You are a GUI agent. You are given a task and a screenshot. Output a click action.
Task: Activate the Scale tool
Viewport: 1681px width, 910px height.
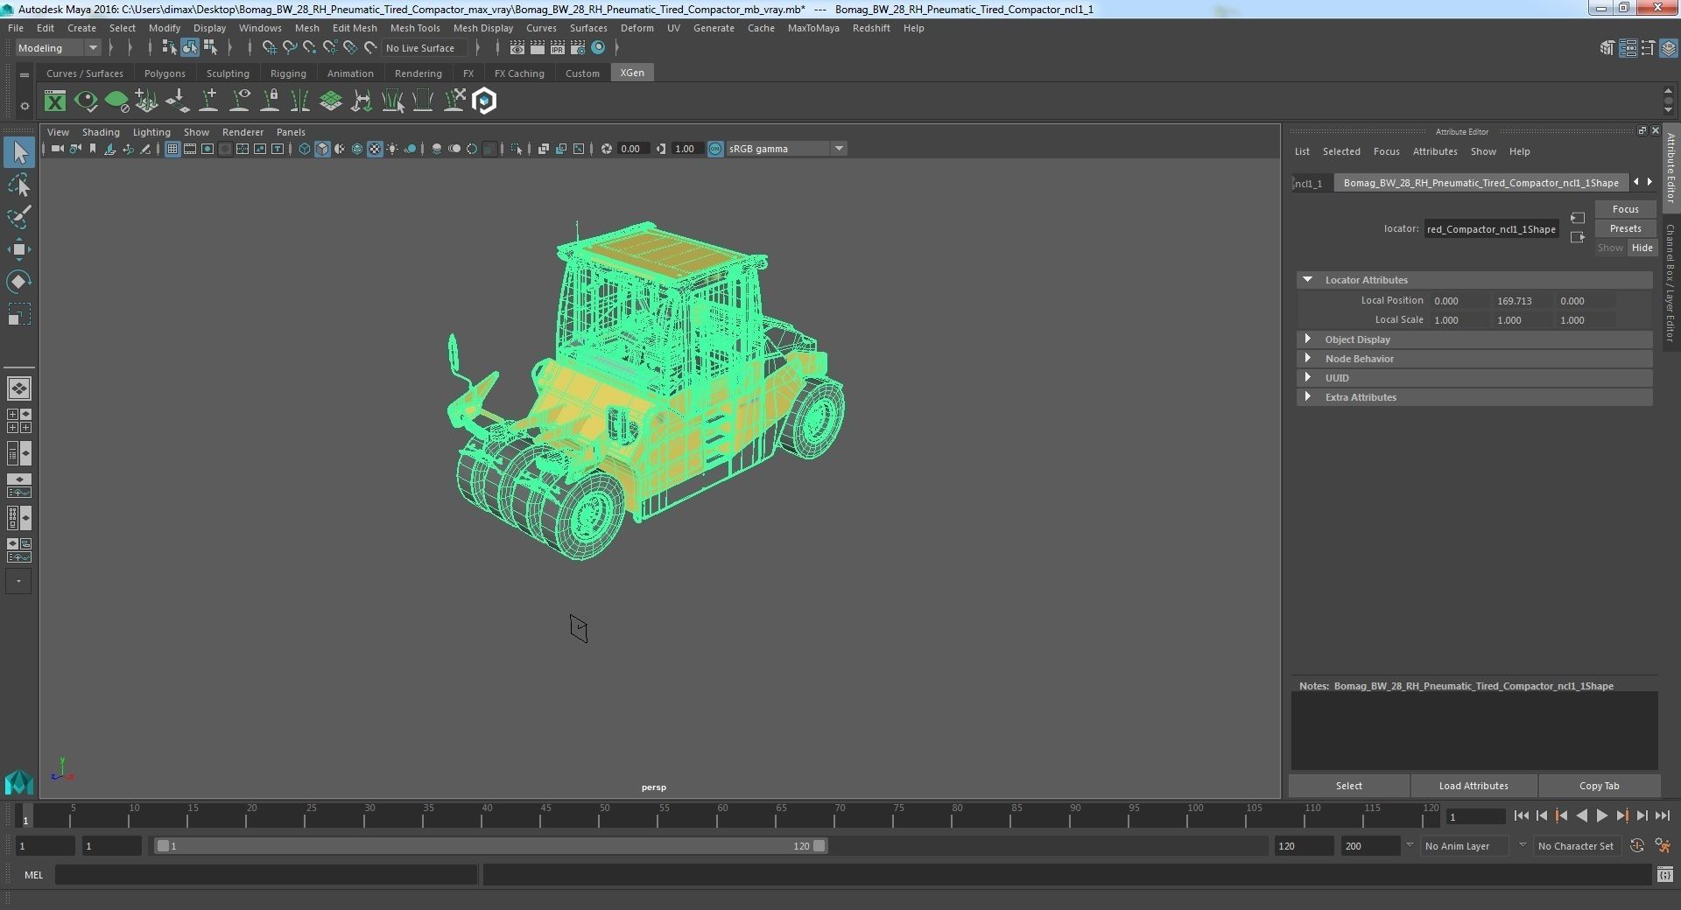click(x=19, y=314)
